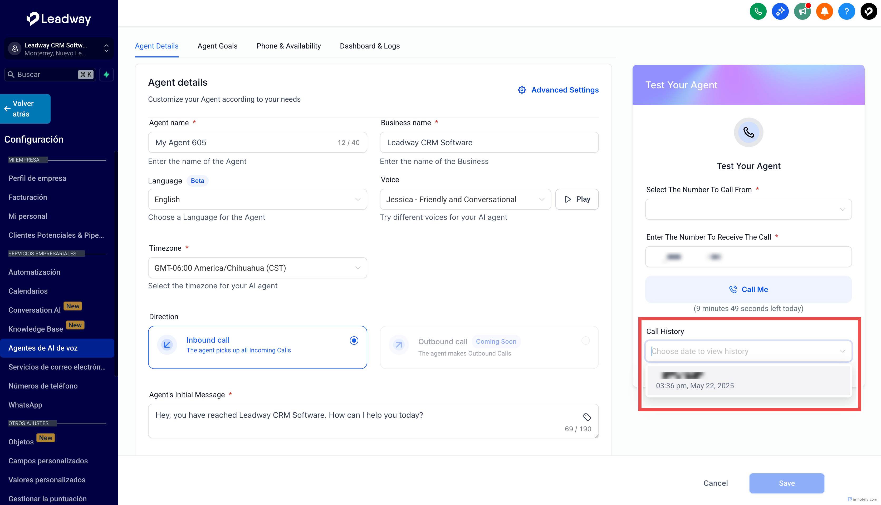The width and height of the screenshot is (881, 505).
Task: Open Select The Number To Call From dropdown
Action: (x=748, y=209)
